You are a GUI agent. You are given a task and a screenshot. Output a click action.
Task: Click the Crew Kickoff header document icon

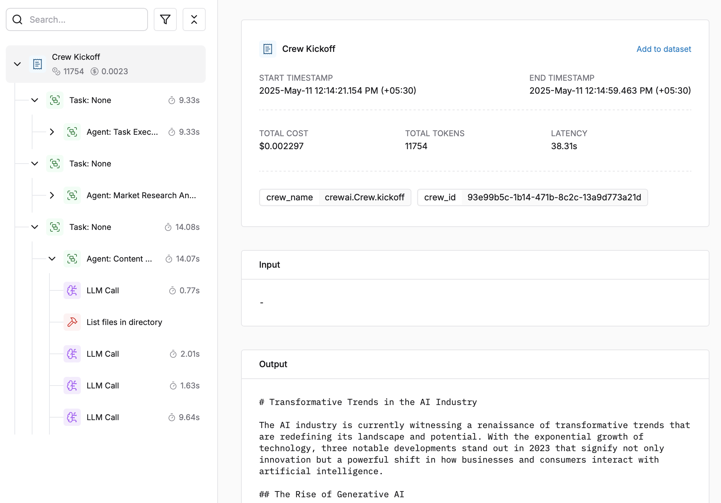click(x=268, y=49)
